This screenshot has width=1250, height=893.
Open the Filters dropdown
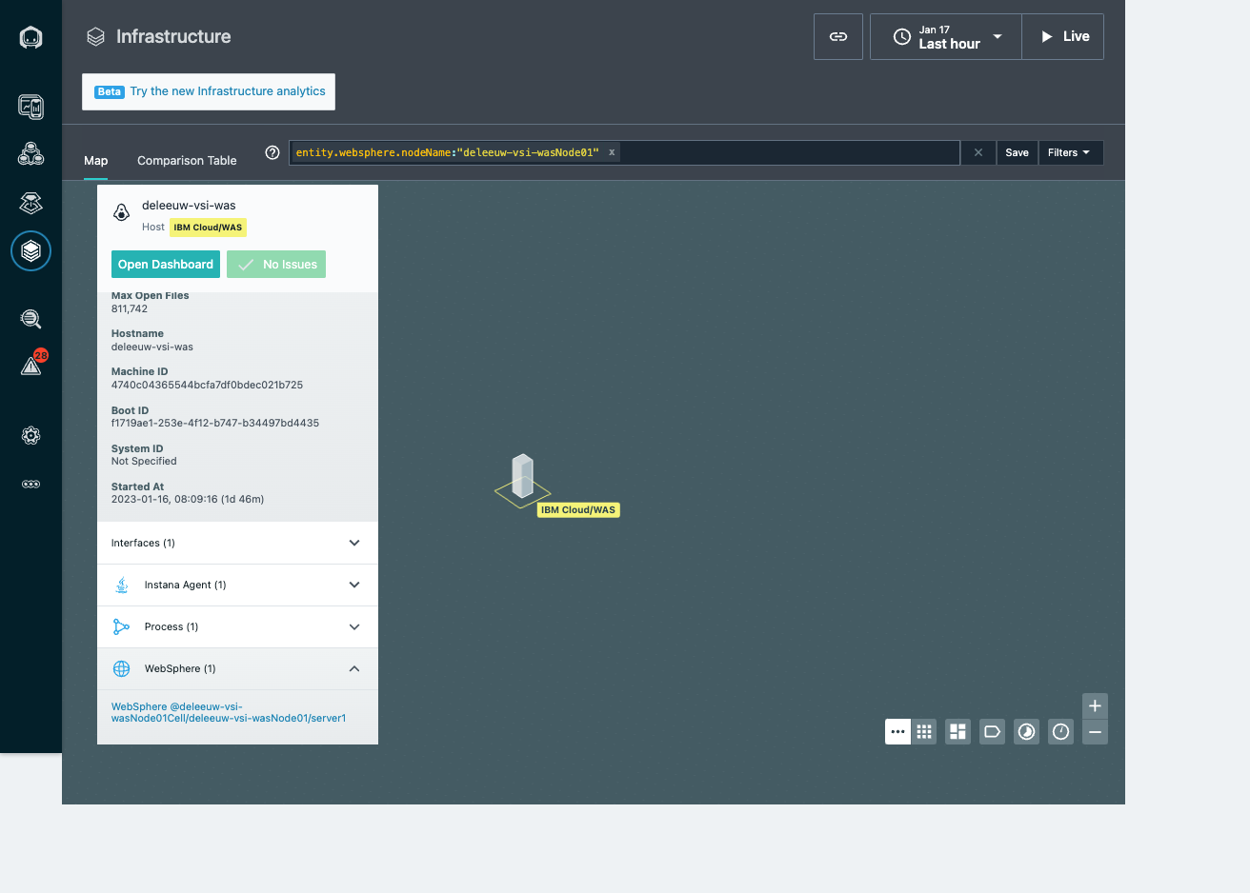1070,152
